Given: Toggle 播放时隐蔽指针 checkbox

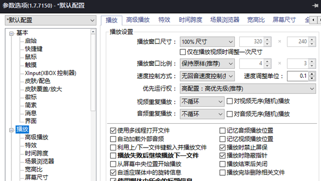Looking at the screenshot, I should pos(223,155).
